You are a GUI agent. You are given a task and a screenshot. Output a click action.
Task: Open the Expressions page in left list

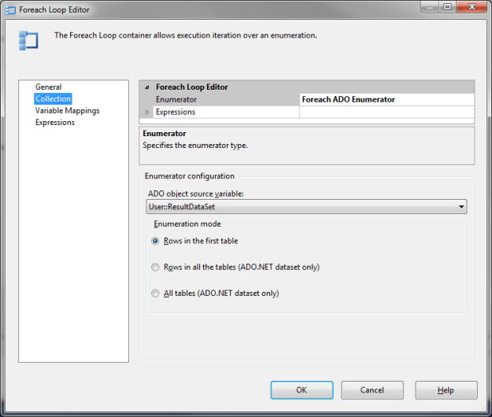tap(54, 123)
